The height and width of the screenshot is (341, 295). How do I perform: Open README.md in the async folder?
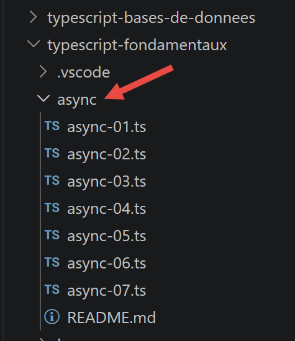coord(112,317)
